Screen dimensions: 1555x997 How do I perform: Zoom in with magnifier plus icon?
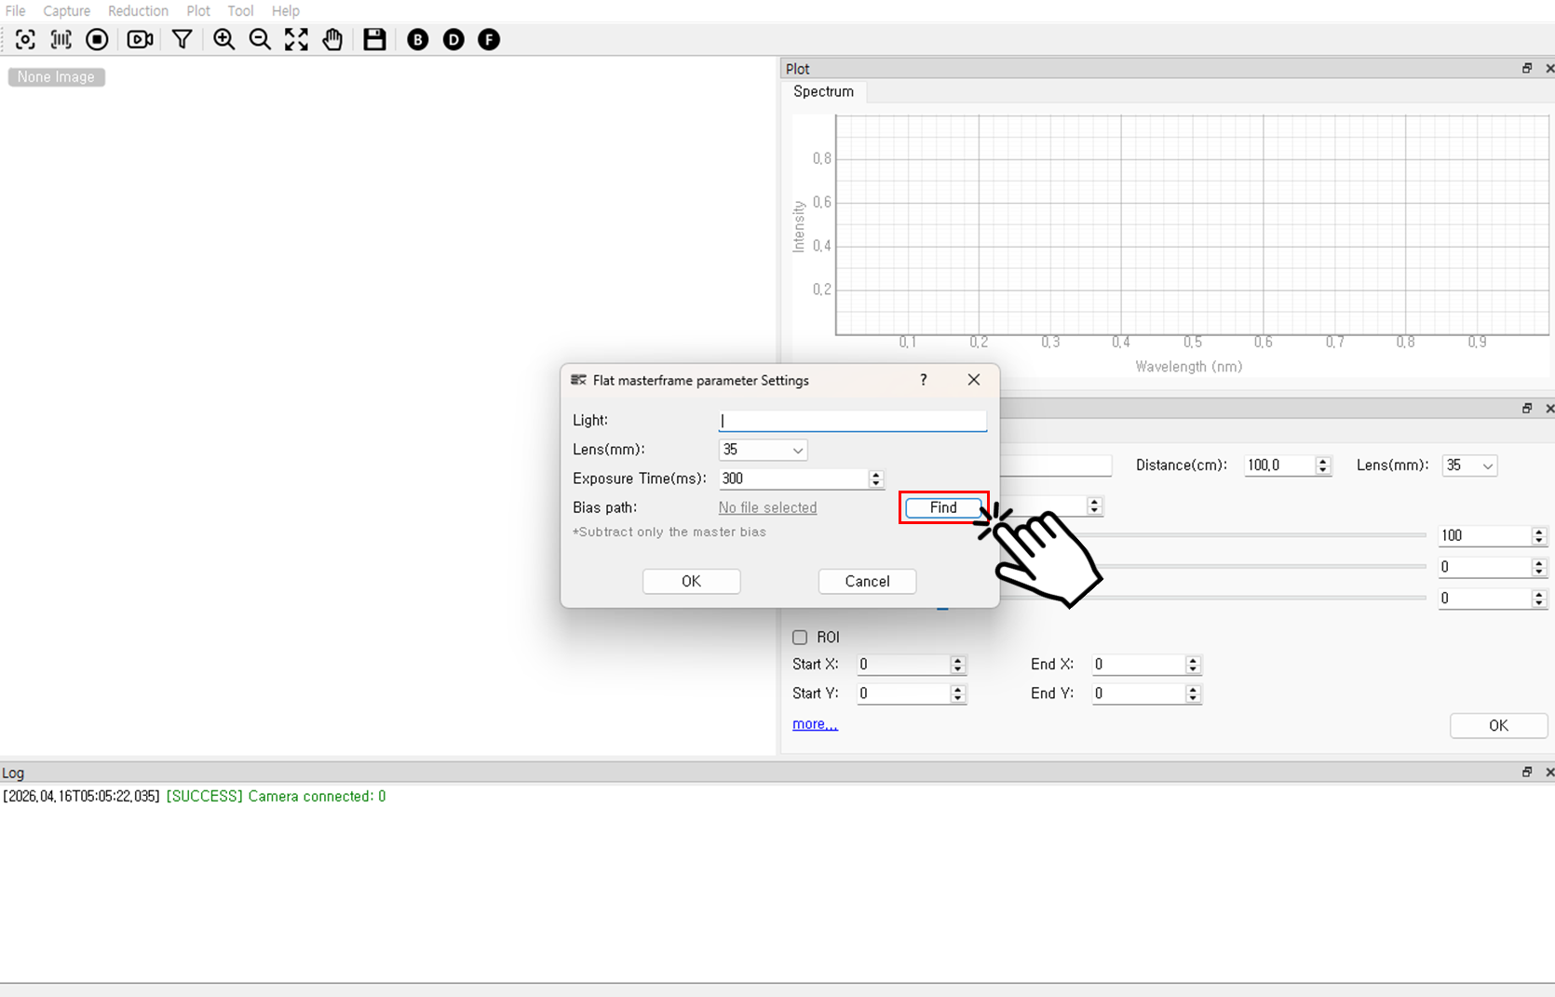(223, 39)
